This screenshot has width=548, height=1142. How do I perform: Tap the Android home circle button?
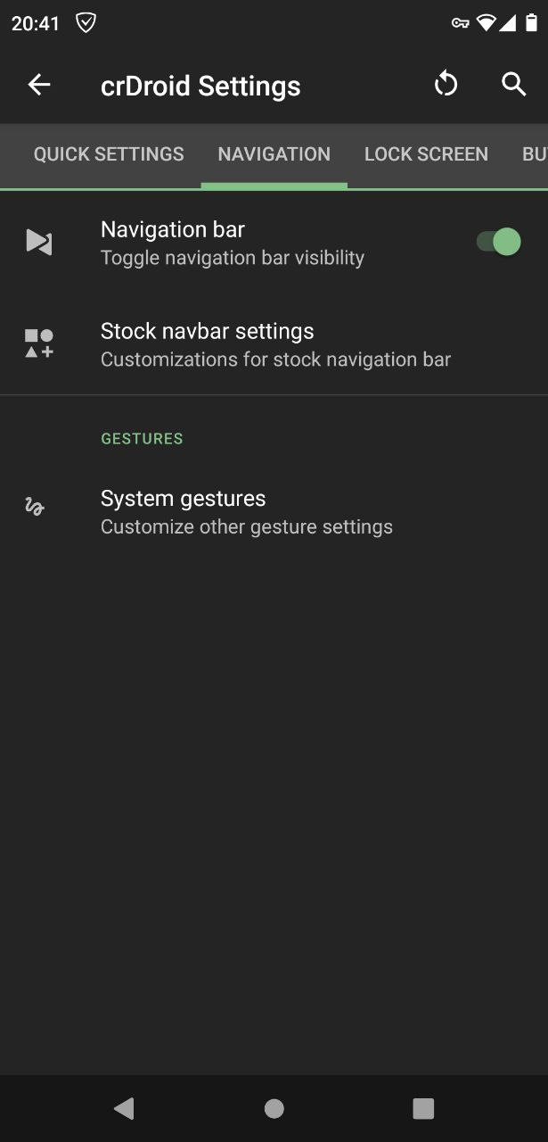pyautogui.click(x=274, y=1108)
